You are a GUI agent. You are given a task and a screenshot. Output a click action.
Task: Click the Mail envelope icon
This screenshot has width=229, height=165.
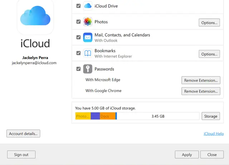click(x=88, y=37)
